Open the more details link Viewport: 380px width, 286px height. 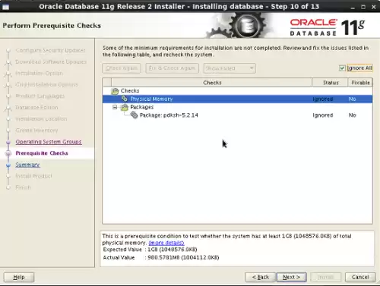tap(166, 243)
